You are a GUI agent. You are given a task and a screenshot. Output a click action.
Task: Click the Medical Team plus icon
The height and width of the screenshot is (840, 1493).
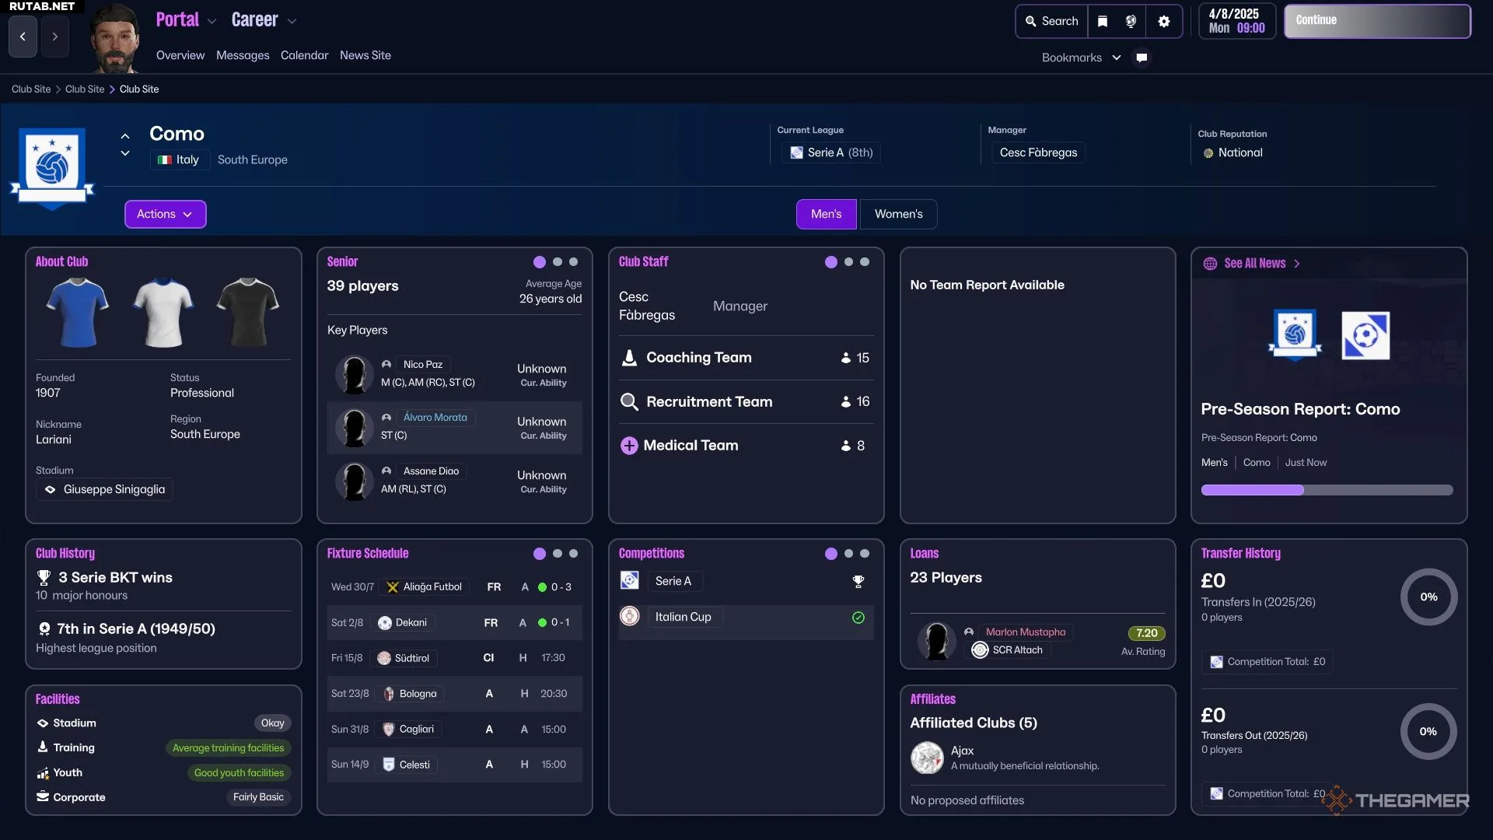pyautogui.click(x=628, y=446)
